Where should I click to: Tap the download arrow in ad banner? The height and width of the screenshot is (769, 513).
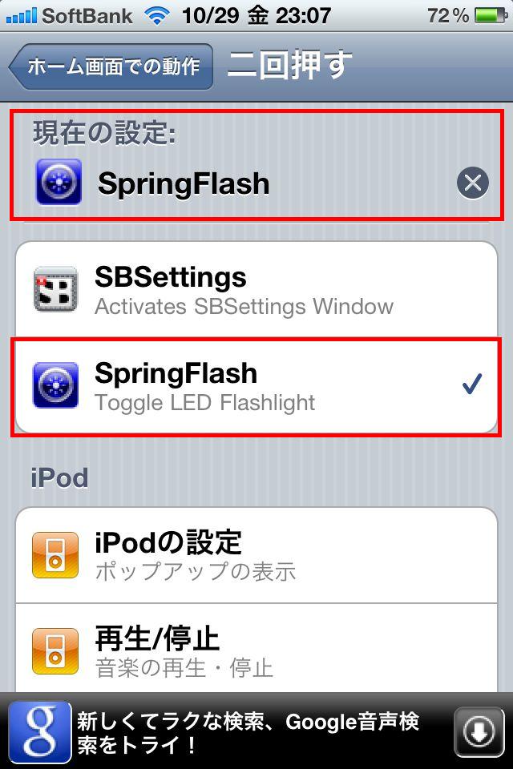tap(479, 732)
